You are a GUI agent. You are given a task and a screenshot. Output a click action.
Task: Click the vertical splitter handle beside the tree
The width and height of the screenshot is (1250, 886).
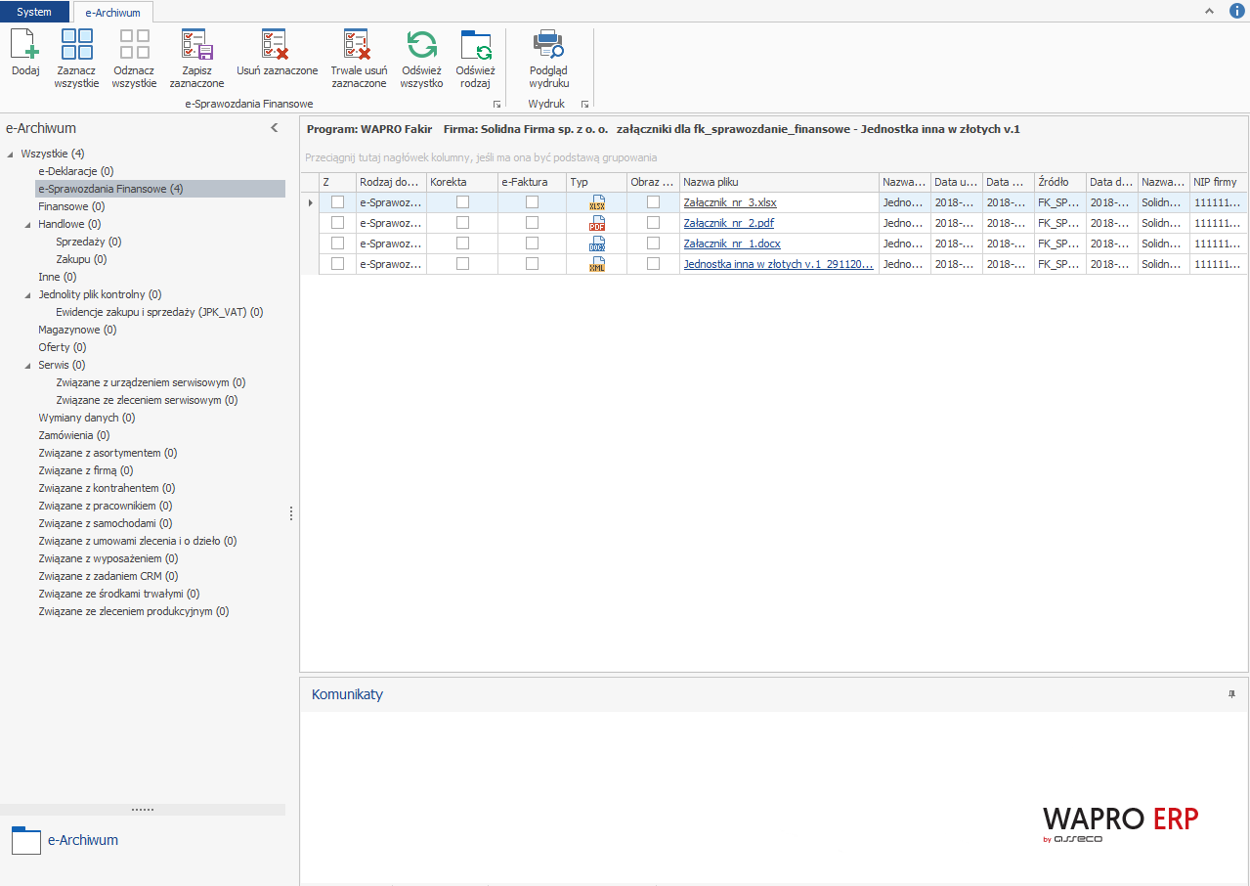coord(291,513)
